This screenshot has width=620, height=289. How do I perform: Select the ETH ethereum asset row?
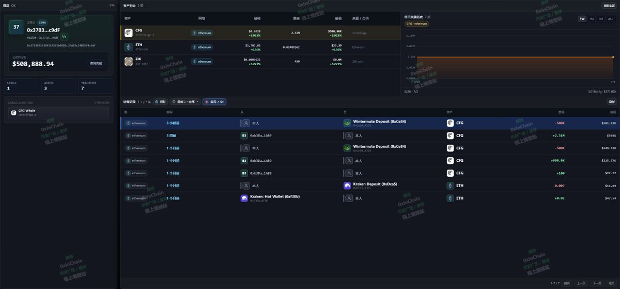pos(260,47)
